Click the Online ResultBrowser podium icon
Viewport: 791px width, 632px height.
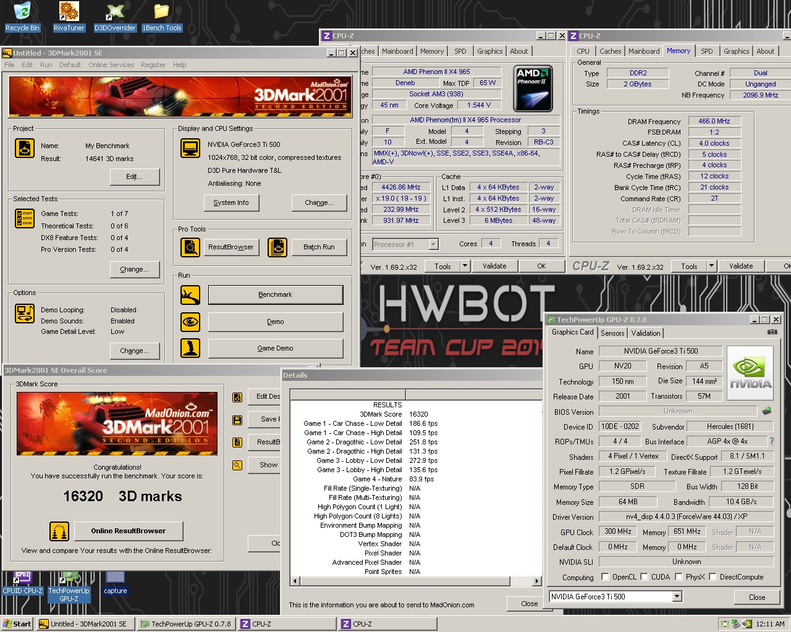point(59,531)
